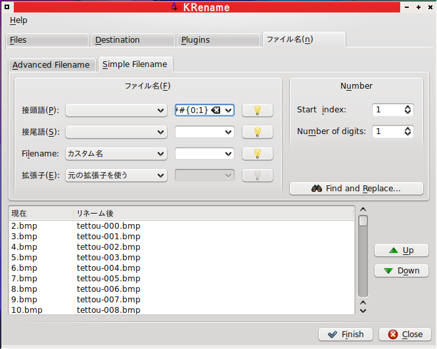437x349 pixels.
Task: Expand the 接頭語(P) prefix dropdown
Action: [x=116, y=110]
